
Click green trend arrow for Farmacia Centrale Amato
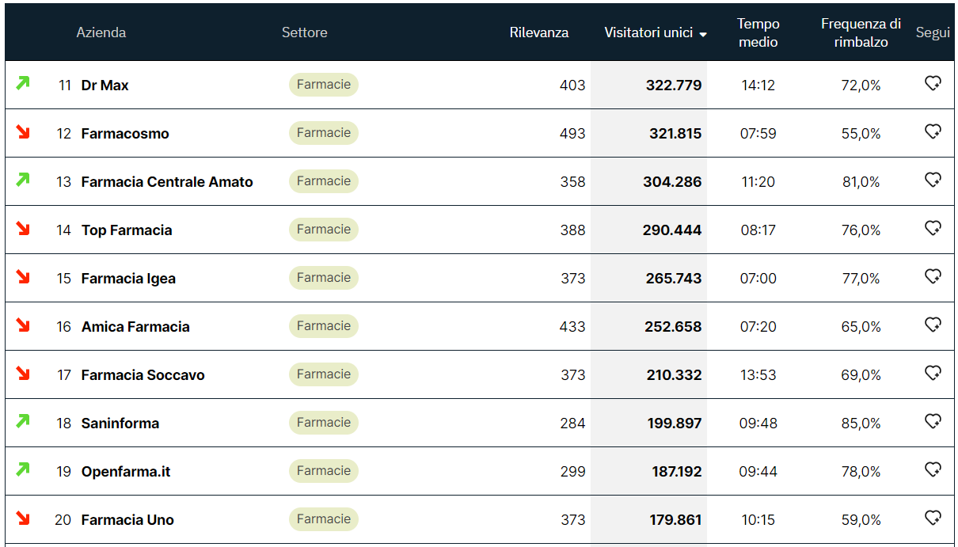click(x=23, y=180)
